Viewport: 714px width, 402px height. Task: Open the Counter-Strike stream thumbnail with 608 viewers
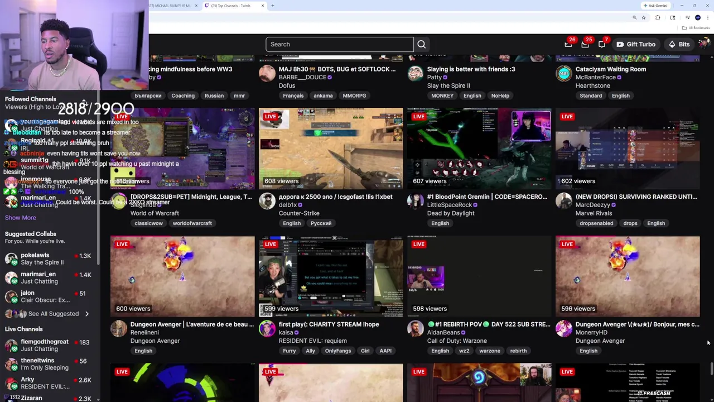pos(331,149)
